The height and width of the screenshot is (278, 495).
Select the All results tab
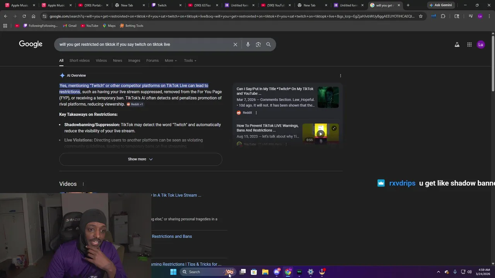(61, 61)
